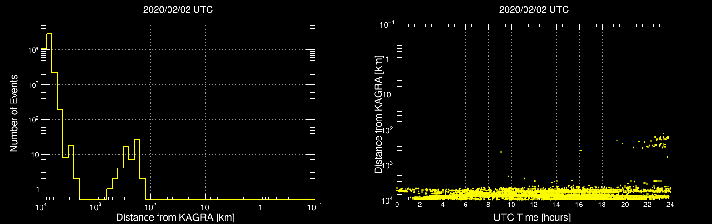Click the 10 tick on histogram x-axis
Image resolution: width=712 pixels, height=224 pixels.
tap(205, 207)
